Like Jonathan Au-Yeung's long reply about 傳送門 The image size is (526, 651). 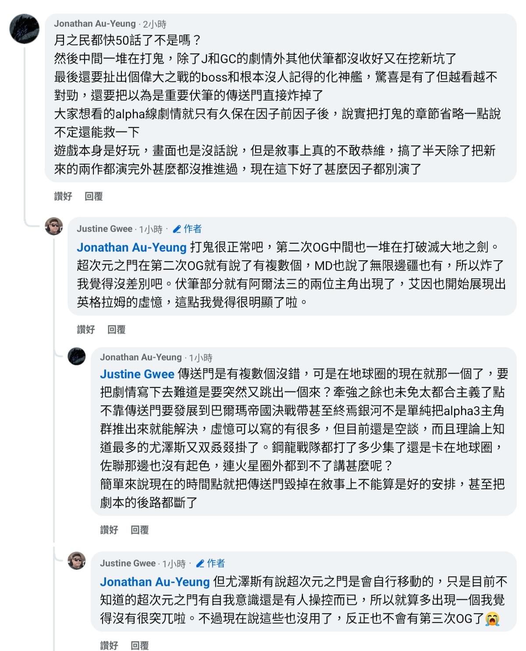pyautogui.click(x=109, y=530)
